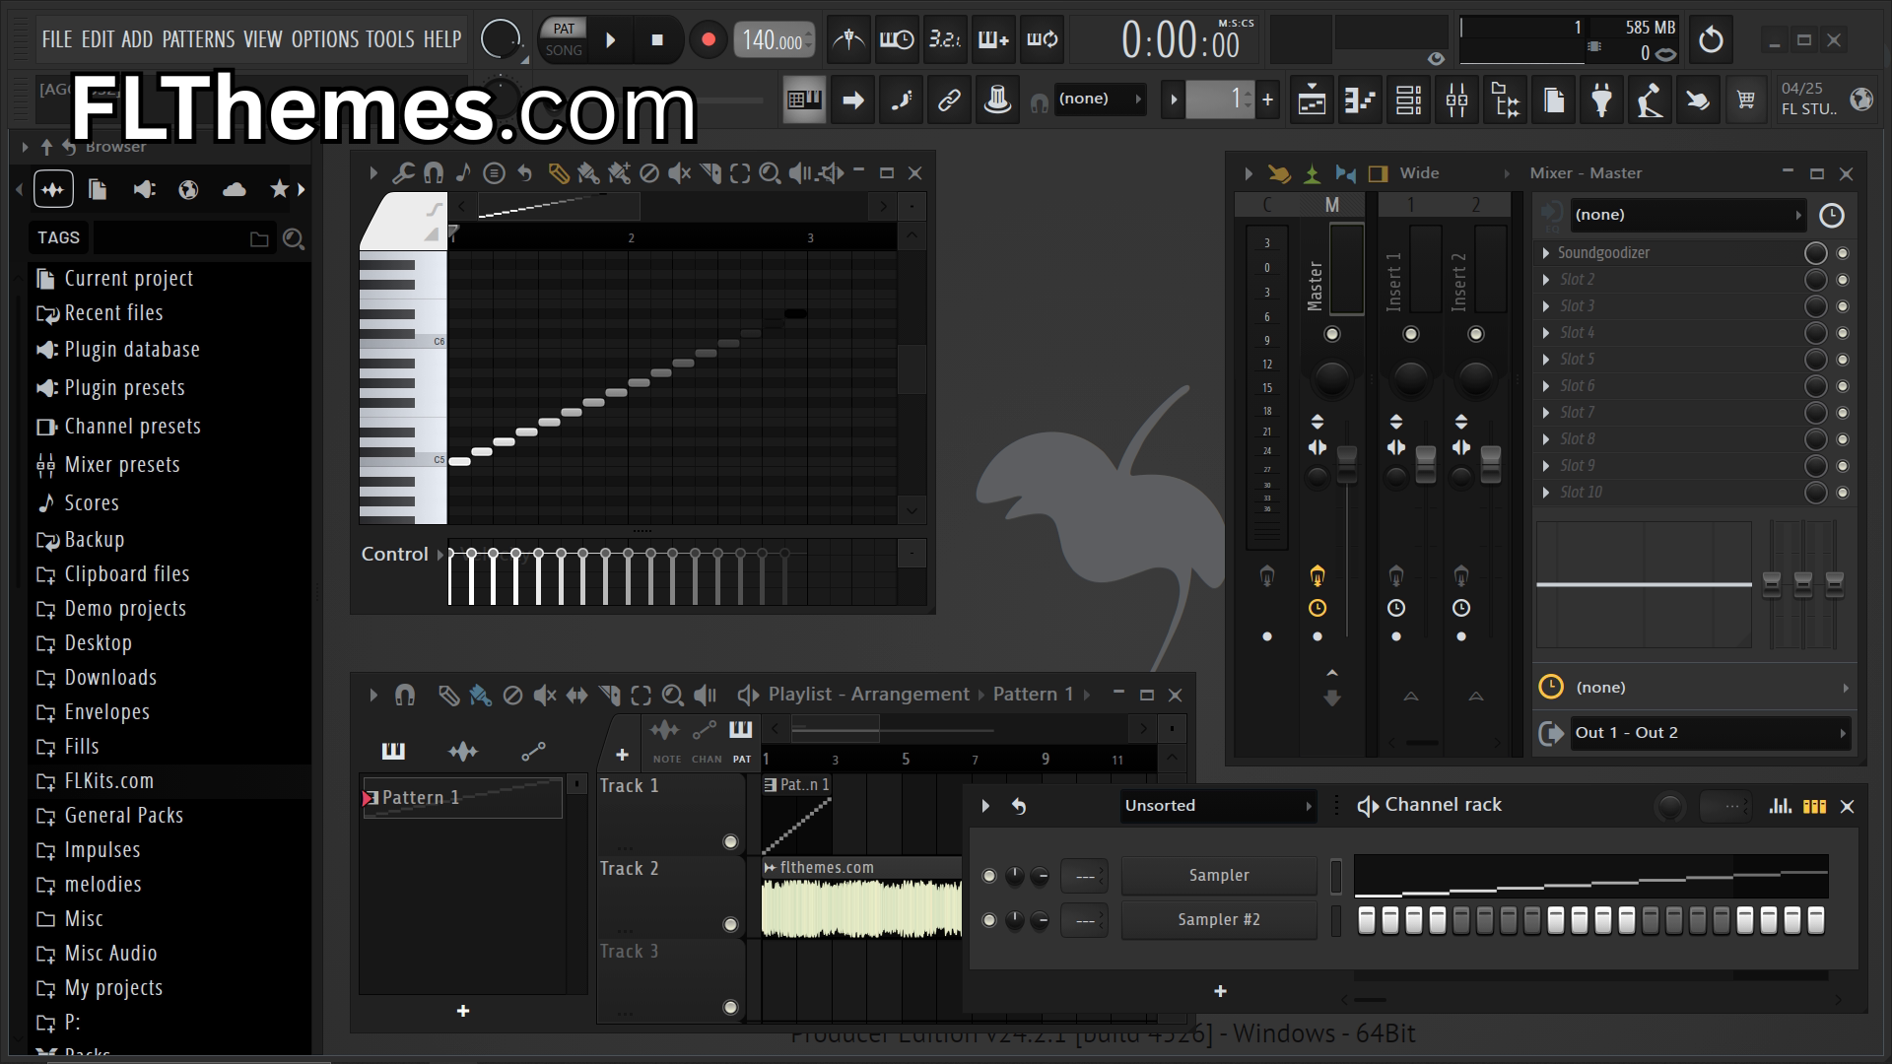Screen dimensions: 1892x1064
Task: Open the Unsorted channel filter dropdown
Action: 1218,806
